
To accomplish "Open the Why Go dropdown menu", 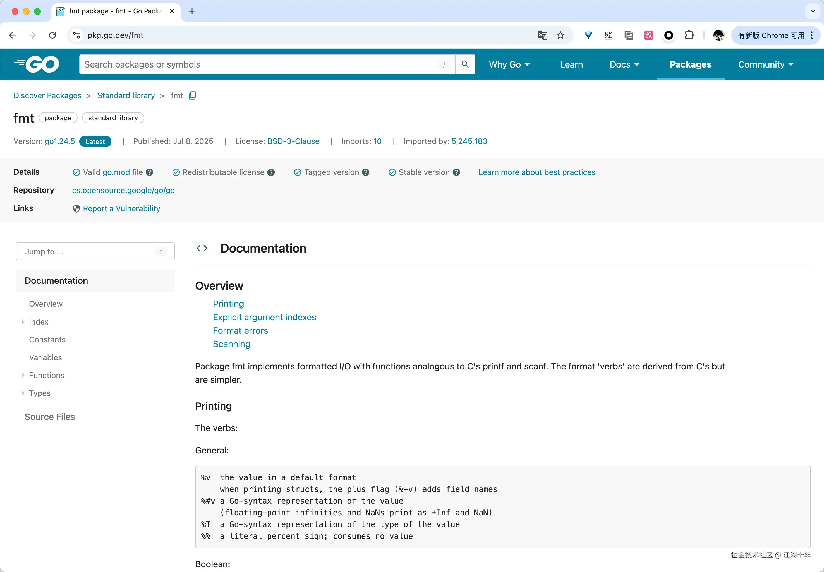I will (x=509, y=64).
